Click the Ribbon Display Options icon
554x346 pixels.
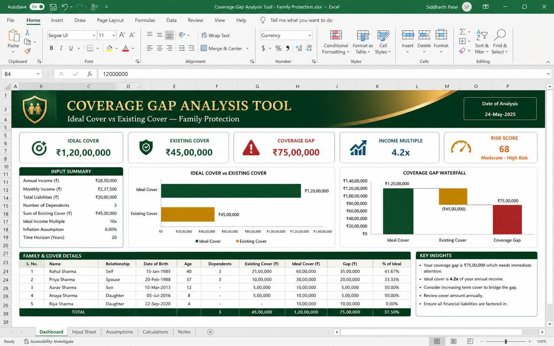486,7
